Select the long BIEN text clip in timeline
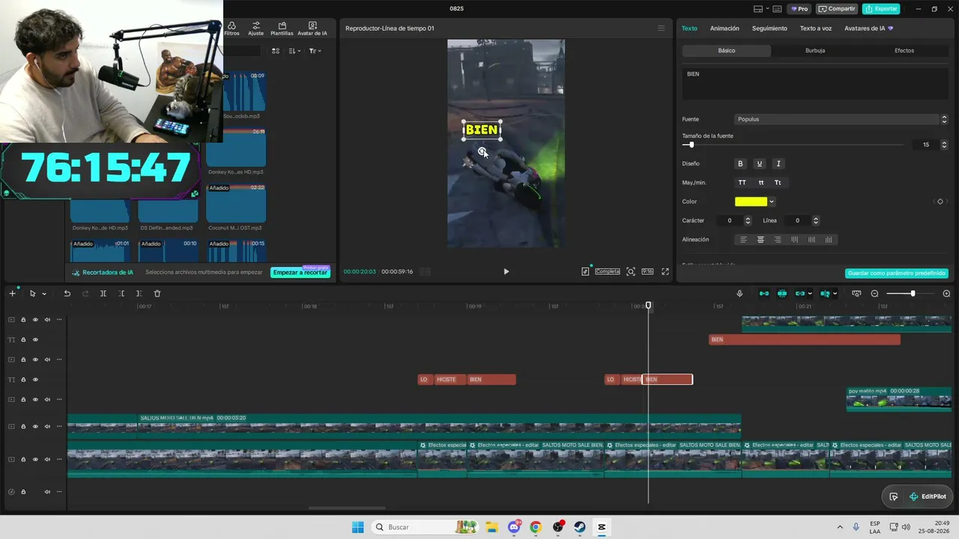959x539 pixels. pos(805,340)
